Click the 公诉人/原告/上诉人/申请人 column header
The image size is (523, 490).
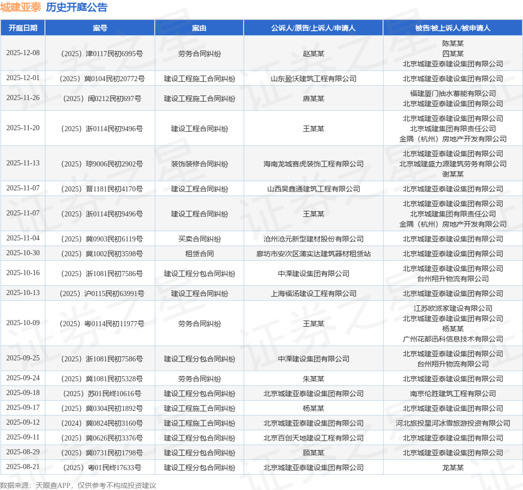tap(313, 28)
